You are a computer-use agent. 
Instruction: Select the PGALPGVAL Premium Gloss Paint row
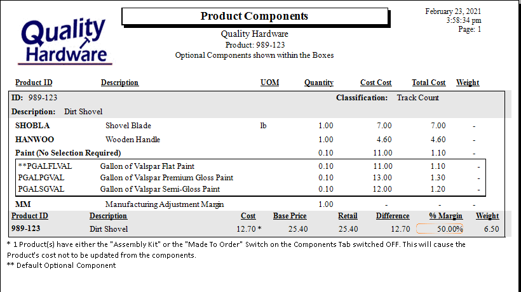[x=250, y=178]
